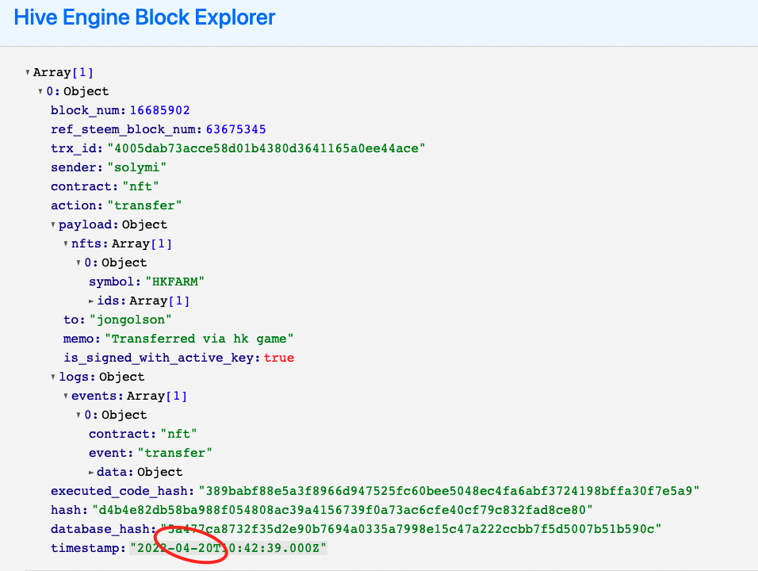This screenshot has height=571, width=758.
Task: Select block_num value 16685902
Action: (x=159, y=110)
